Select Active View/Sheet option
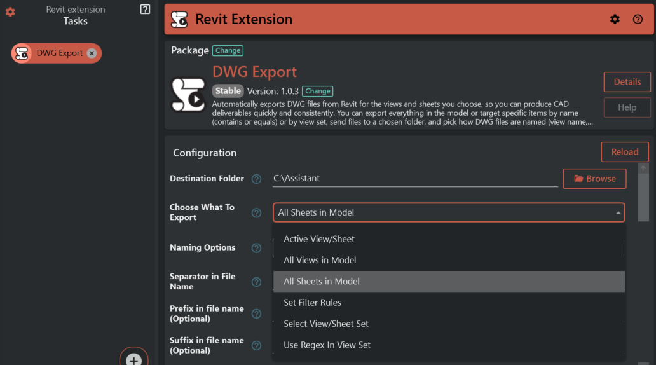The width and height of the screenshot is (656, 365). [x=449, y=239]
